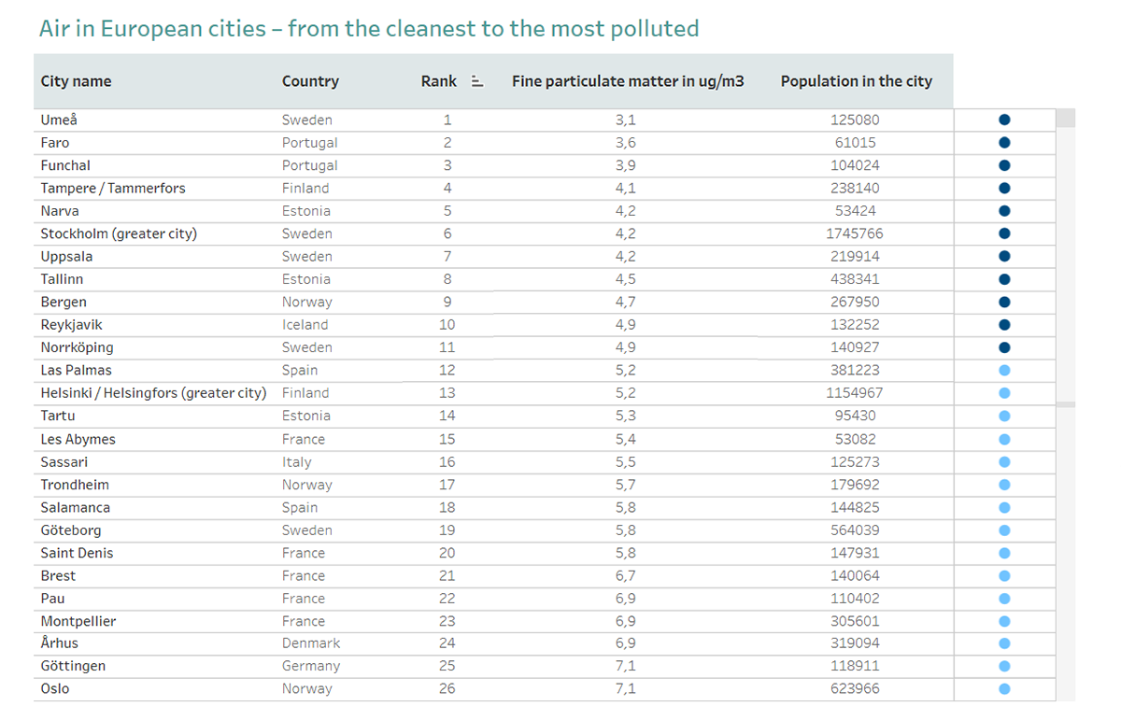Image resolution: width=1121 pixels, height=706 pixels.
Task: Click the sort icon next to Rank
Action: [x=477, y=82]
